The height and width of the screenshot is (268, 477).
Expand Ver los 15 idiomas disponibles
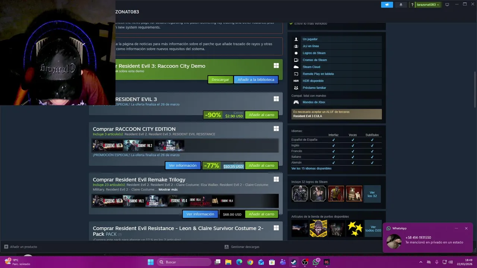311,169
